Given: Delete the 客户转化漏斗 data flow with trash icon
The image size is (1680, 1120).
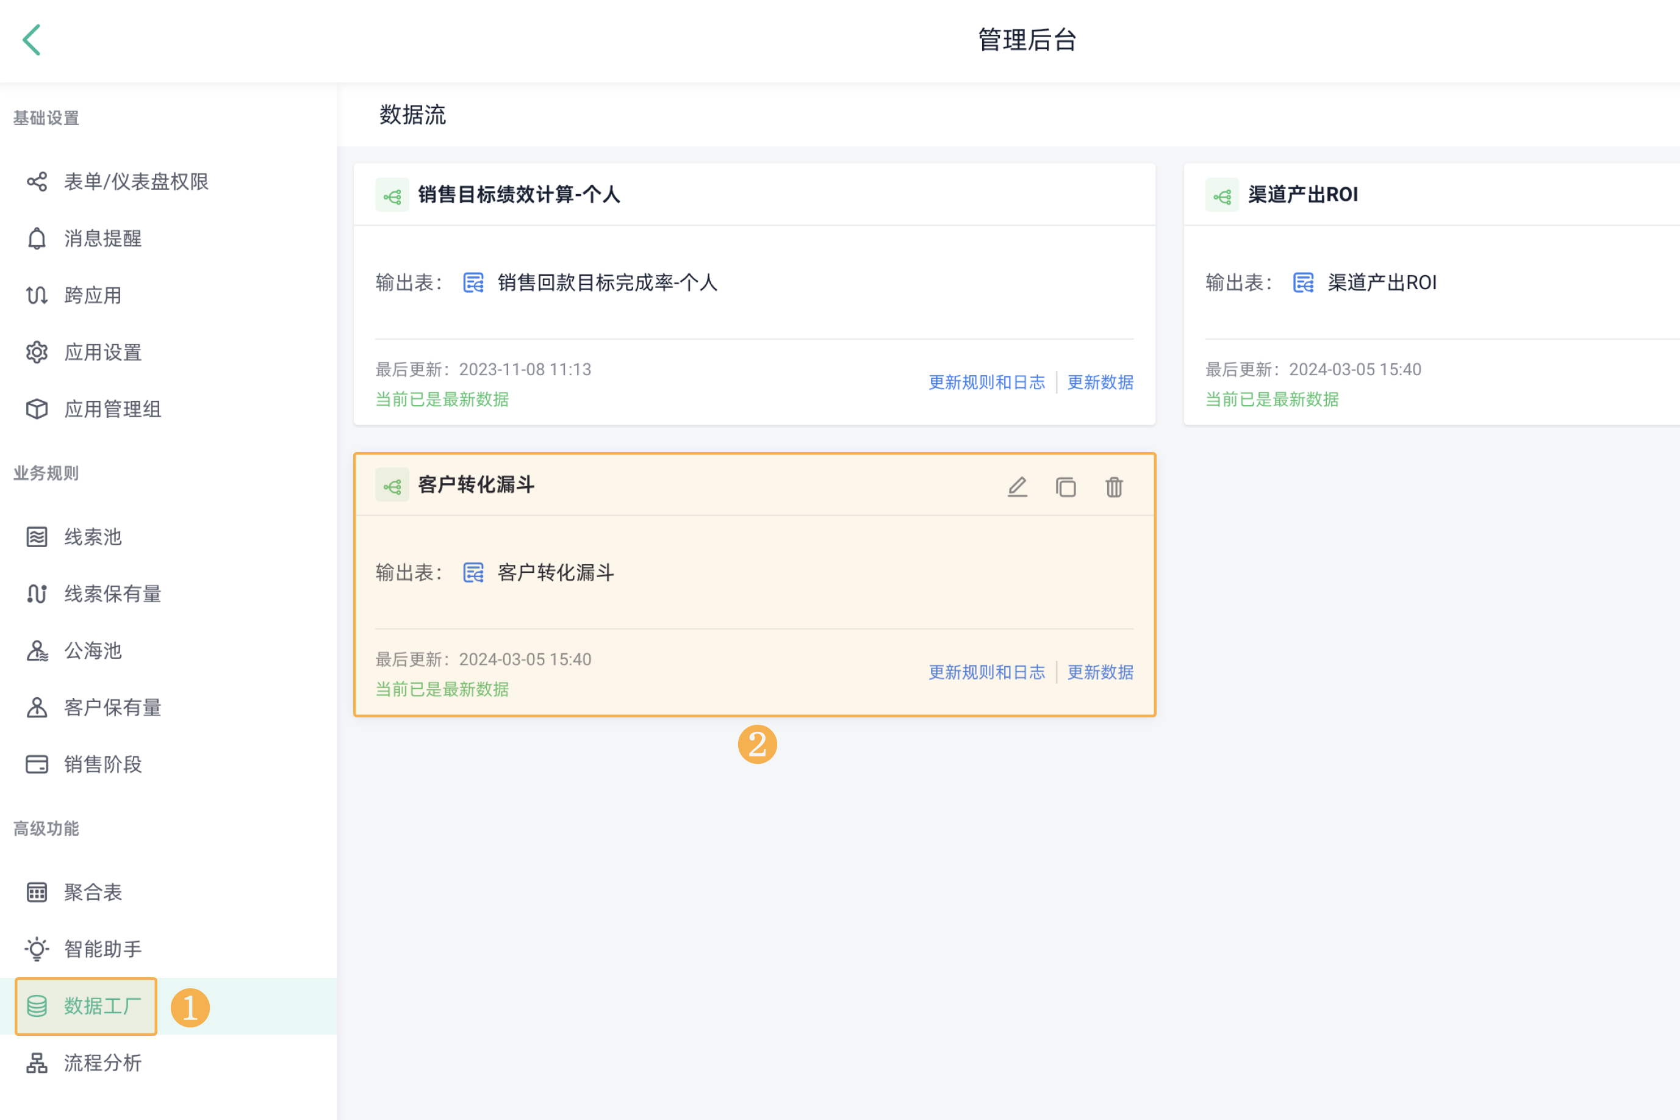Looking at the screenshot, I should click(1113, 487).
